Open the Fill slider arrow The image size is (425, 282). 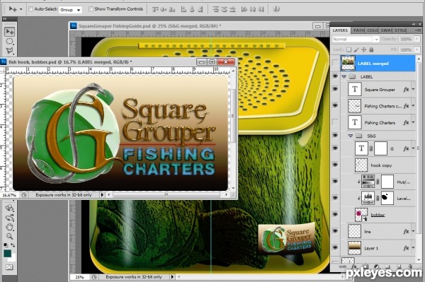[417, 49]
